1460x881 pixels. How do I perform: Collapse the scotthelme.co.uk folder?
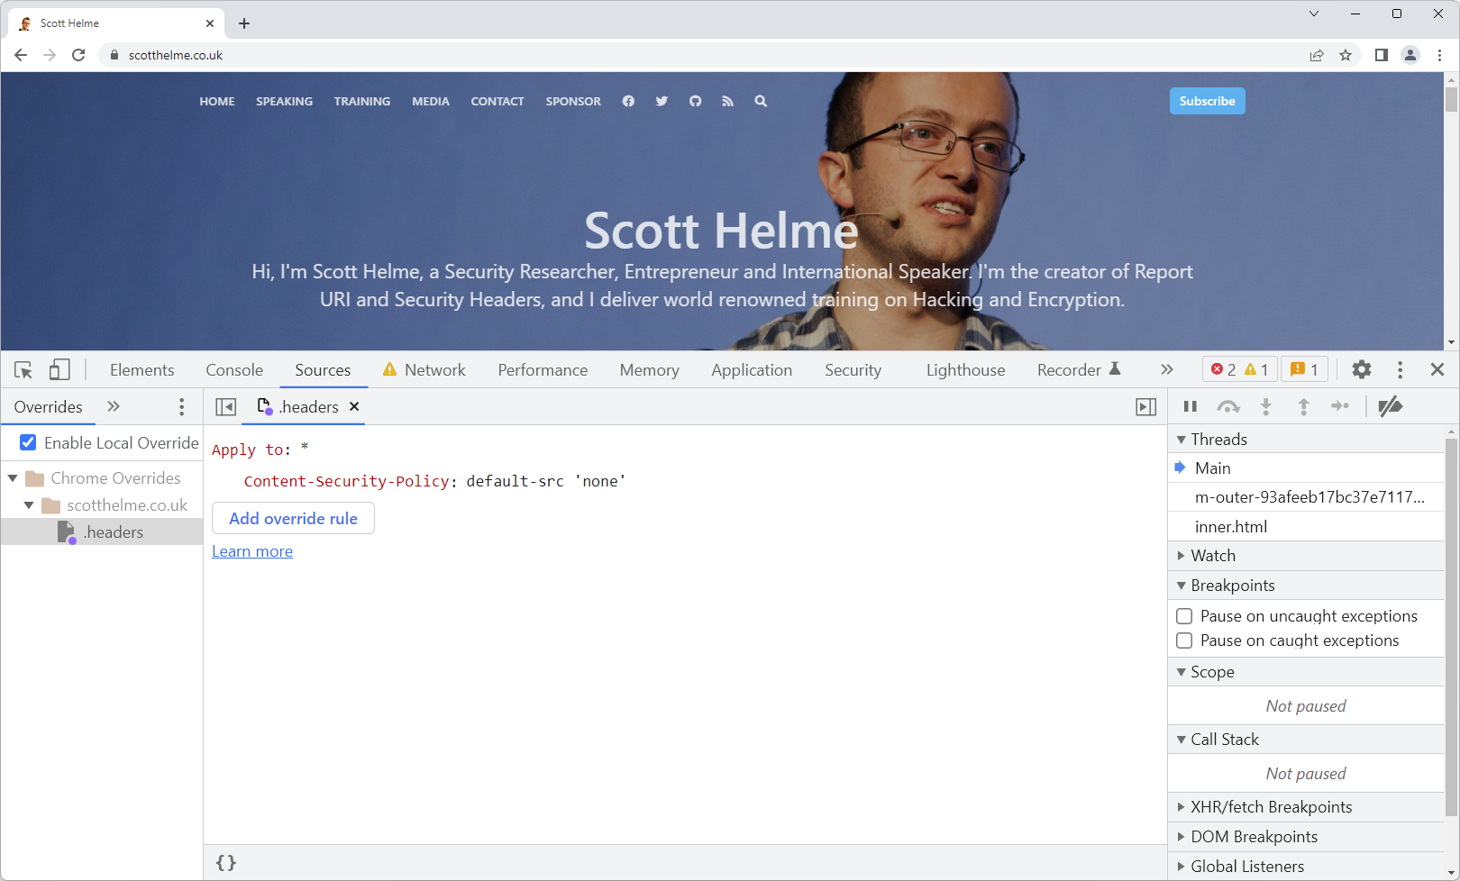coord(29,505)
